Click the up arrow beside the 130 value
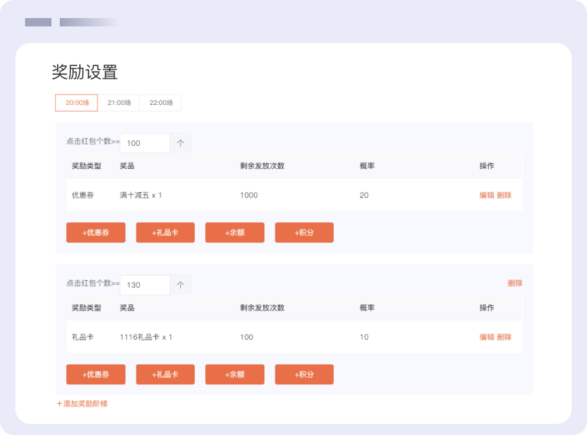This screenshot has width=587, height=435. pos(180,285)
